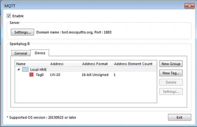Open Sparkplug B tag Settings button
This screenshot has height=127, width=197.
click(171, 92)
